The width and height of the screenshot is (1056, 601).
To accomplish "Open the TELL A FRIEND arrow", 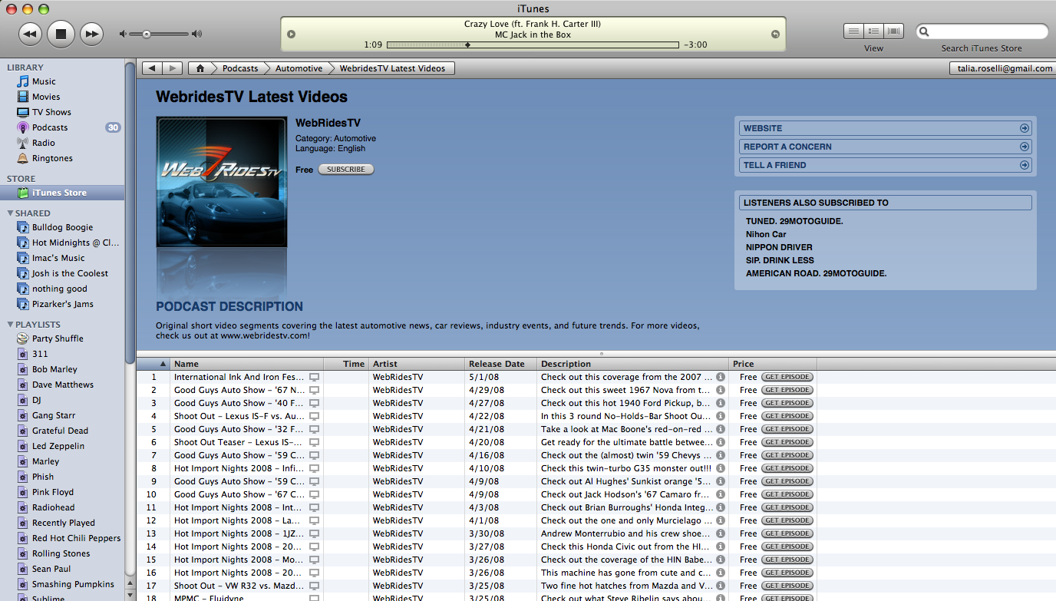I will (1025, 165).
